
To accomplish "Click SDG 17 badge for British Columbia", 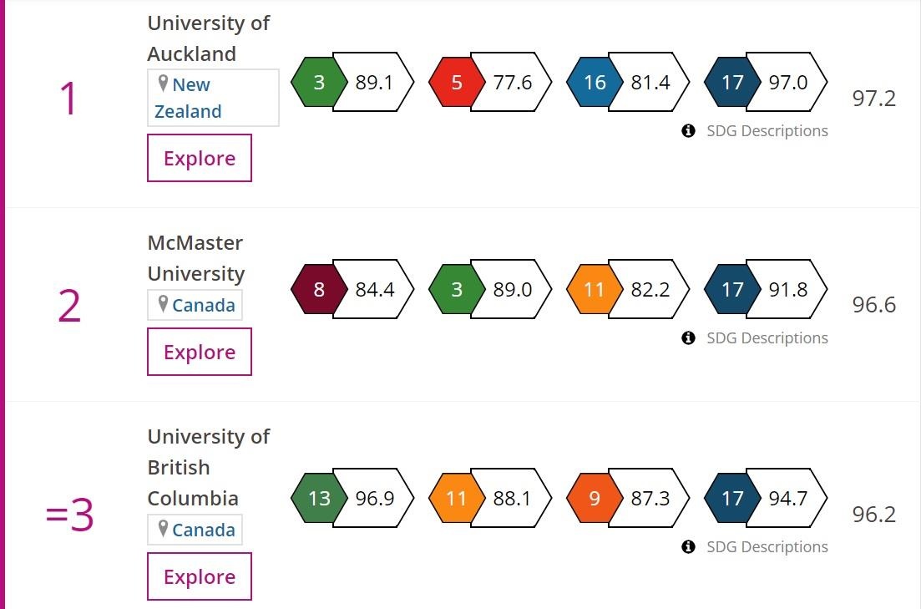I will (732, 498).
